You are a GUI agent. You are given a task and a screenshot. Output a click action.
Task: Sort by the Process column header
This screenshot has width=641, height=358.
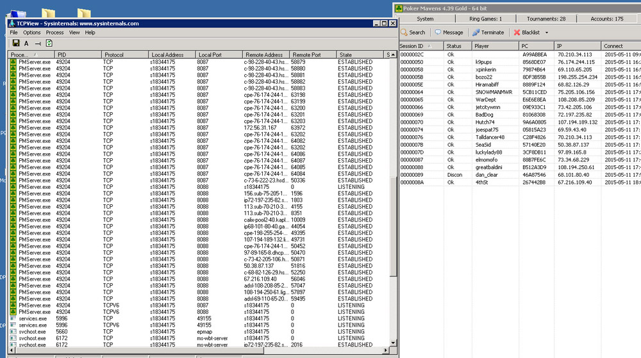pyautogui.click(x=31, y=54)
